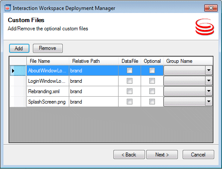The image size is (222, 169).
Task: Open Group Name dropdown for SplashScreen.png
Action: (x=209, y=102)
